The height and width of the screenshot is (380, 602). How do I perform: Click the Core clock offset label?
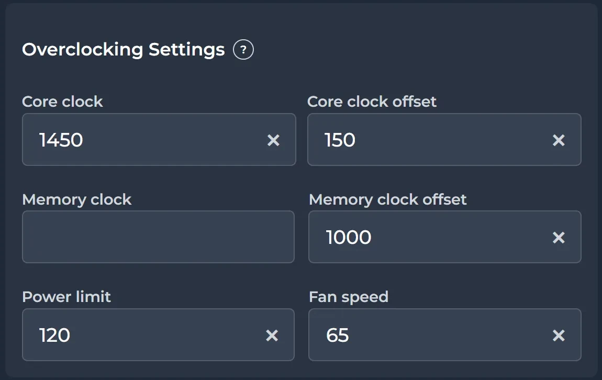click(x=372, y=101)
